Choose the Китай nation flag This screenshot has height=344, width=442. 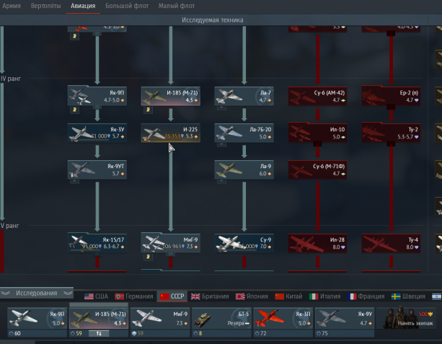click(x=288, y=296)
